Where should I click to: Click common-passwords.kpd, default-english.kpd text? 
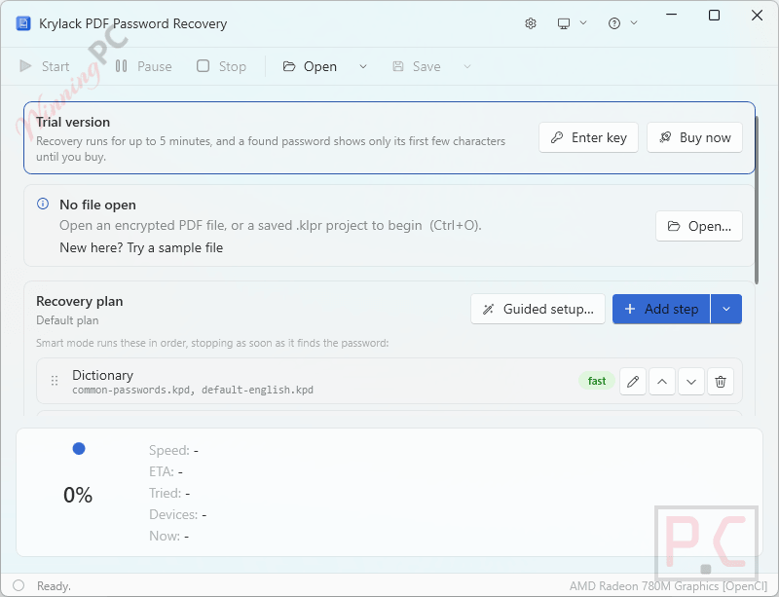pos(193,390)
